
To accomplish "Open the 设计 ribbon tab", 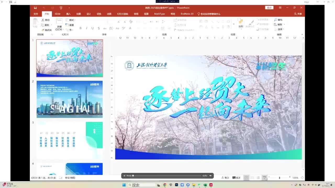I will (89, 14).
